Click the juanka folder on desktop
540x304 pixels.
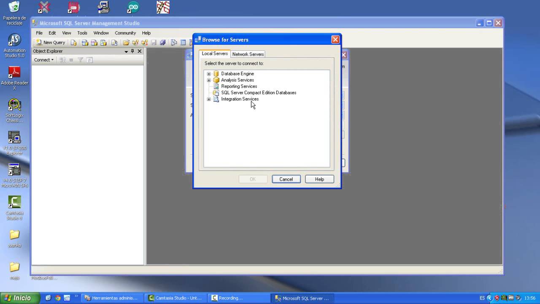14,239
